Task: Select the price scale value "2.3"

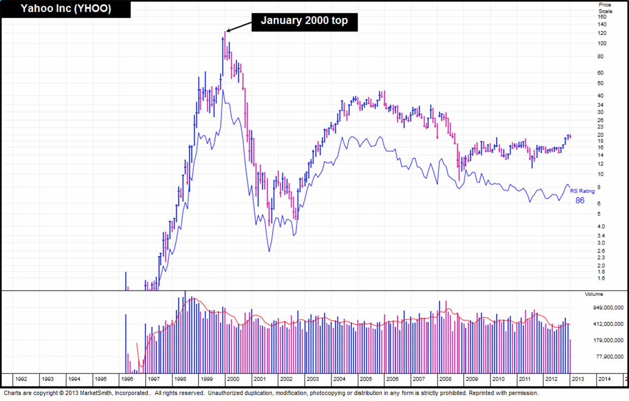Action: click(601, 258)
